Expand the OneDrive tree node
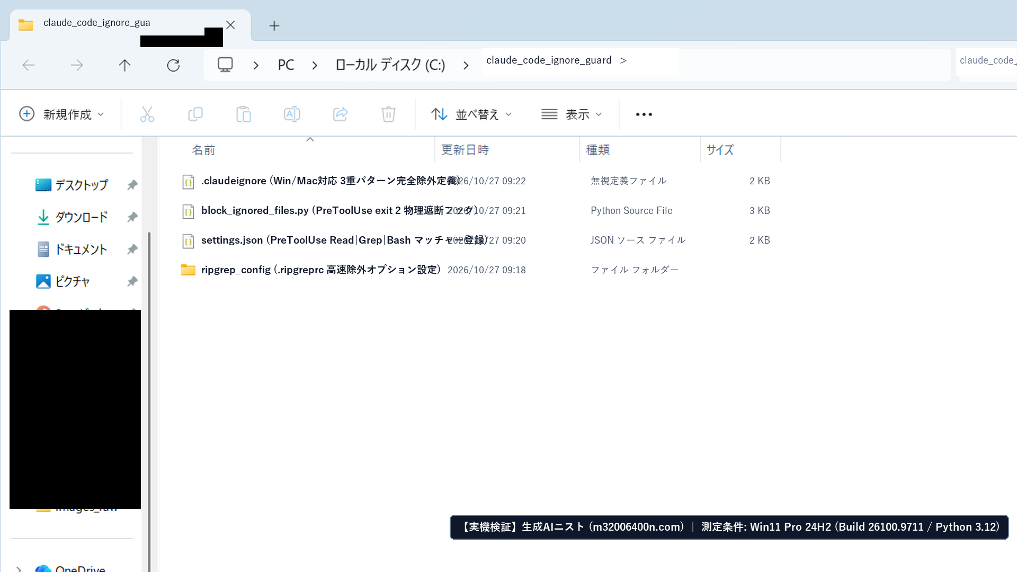Viewport: 1017px width, 572px height. tap(19, 569)
